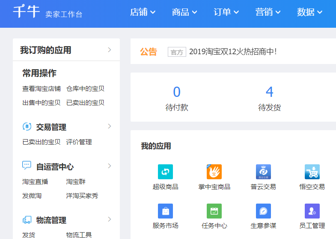Open 发货 under 物流管理
336x239 pixels.
point(29,235)
